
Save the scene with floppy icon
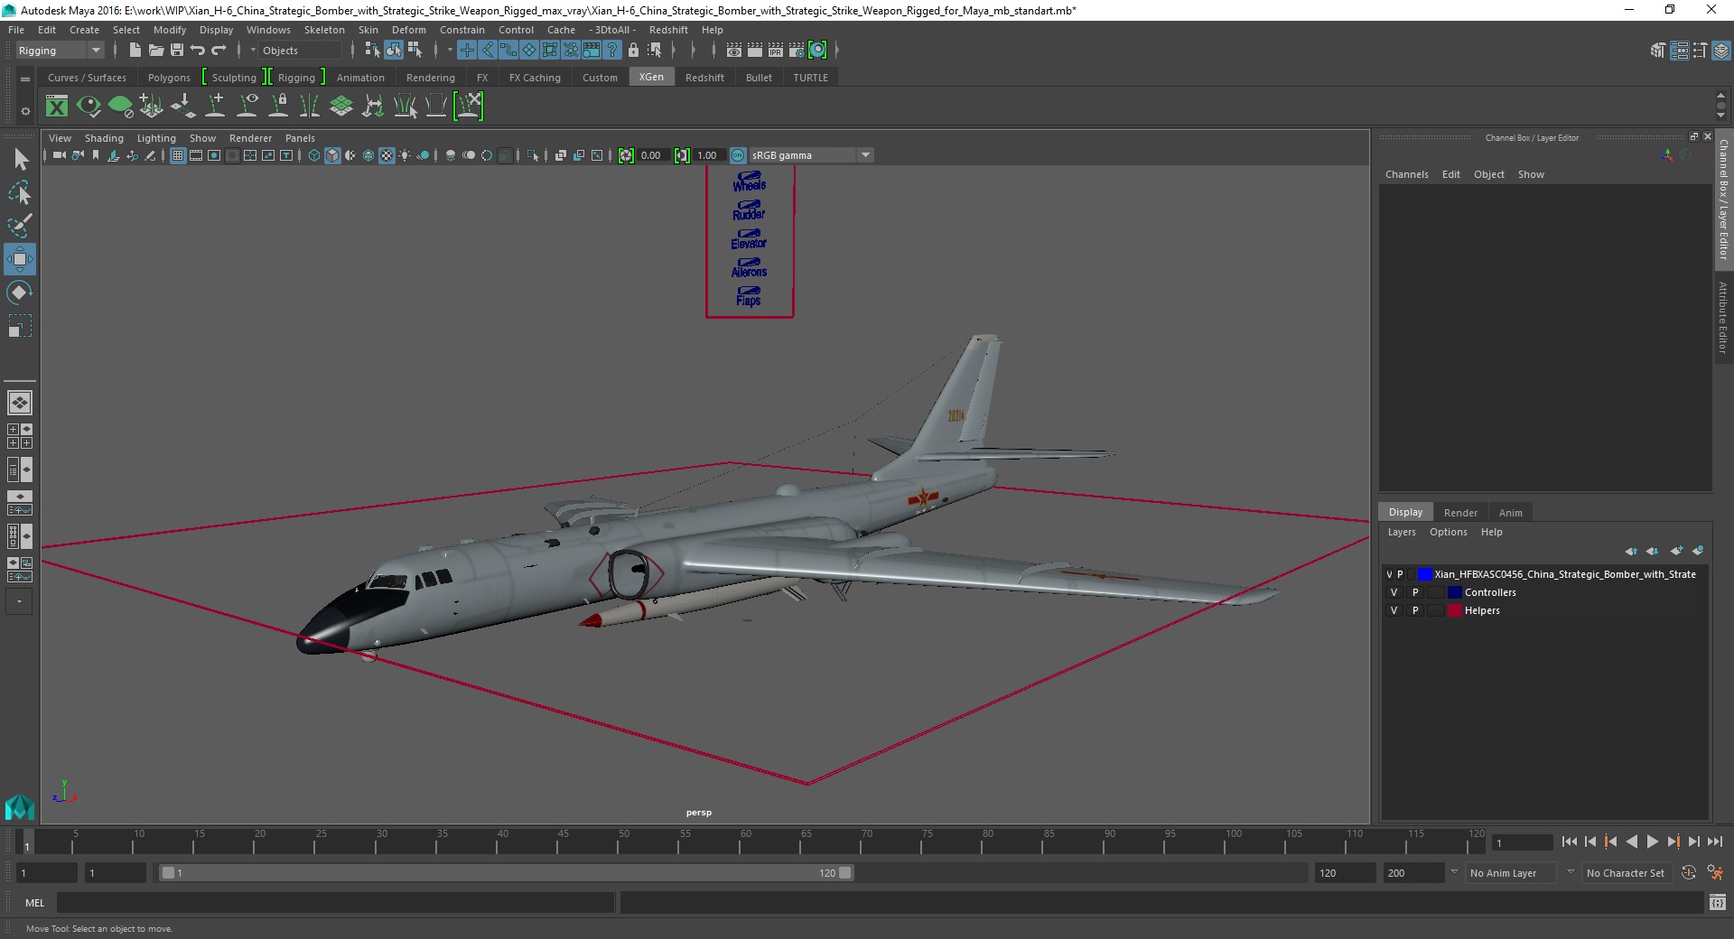177,51
